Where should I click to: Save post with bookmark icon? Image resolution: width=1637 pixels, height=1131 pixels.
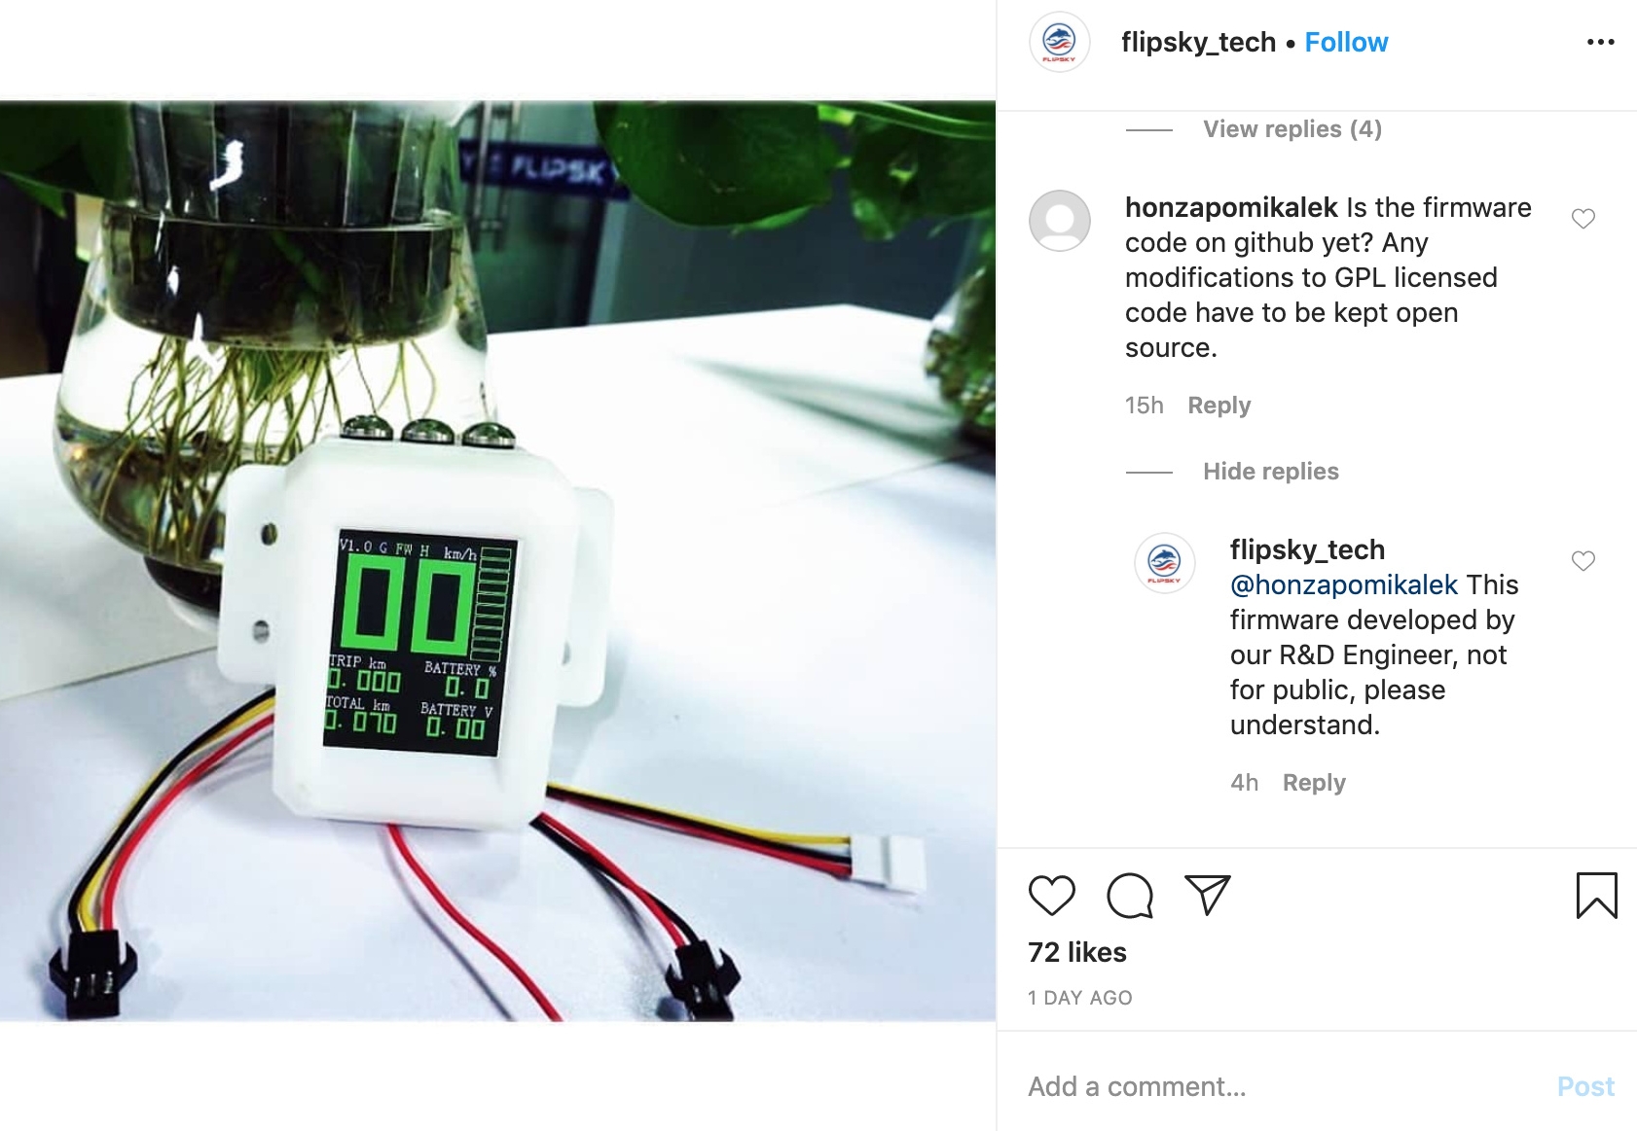point(1596,896)
